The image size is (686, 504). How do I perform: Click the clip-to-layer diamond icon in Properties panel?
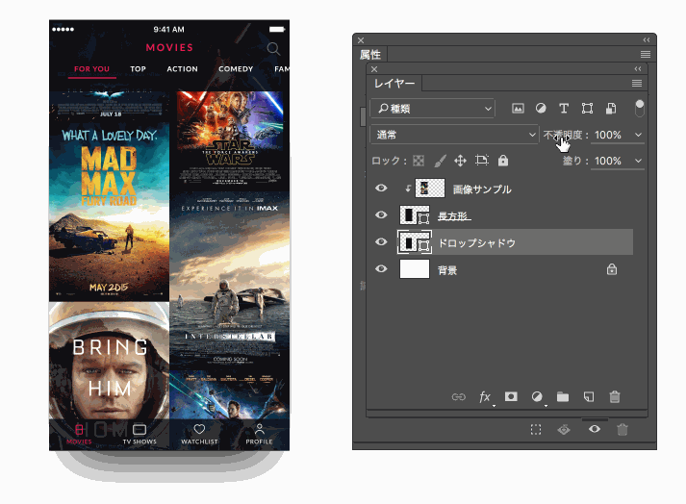coord(564,430)
